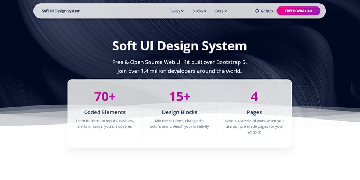The width and height of the screenshot is (360, 180).
Task: Click the 'Free & Open Source Web UI Kit' line
Action: [x=180, y=62]
